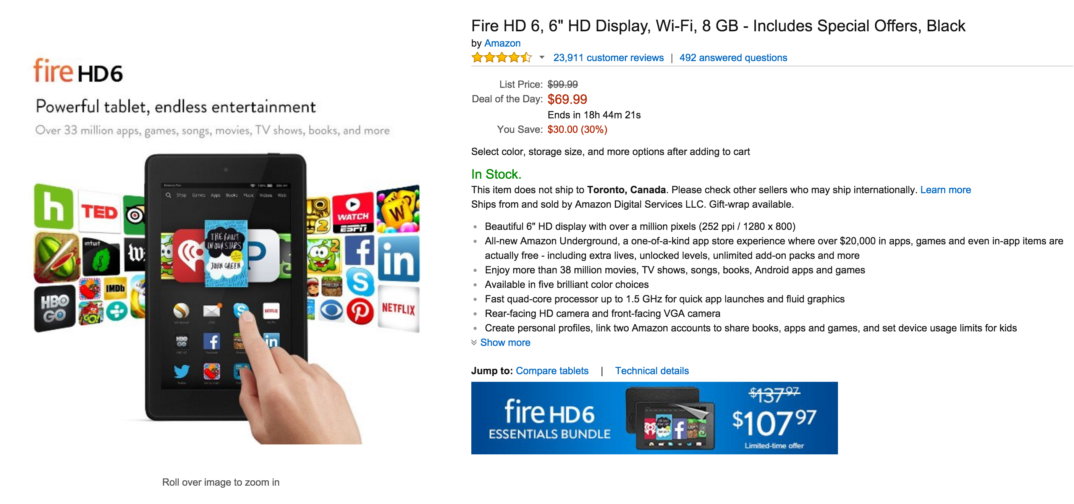Expand Show more product details
The width and height of the screenshot is (1074, 504).
coord(505,342)
